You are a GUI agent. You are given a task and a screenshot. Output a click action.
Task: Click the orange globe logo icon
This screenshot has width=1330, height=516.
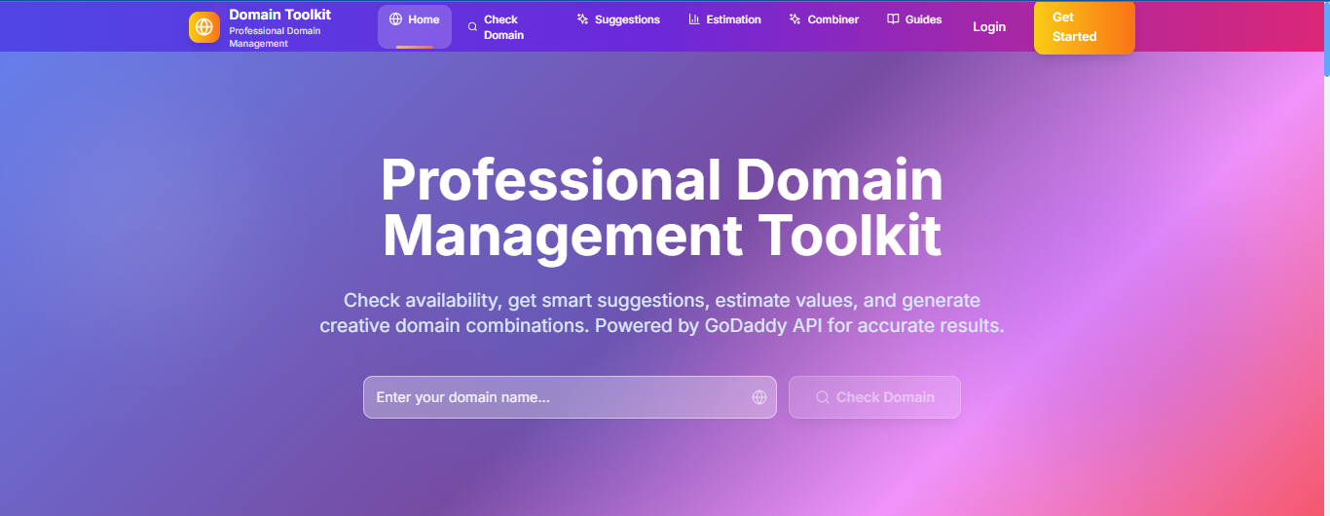click(x=204, y=27)
